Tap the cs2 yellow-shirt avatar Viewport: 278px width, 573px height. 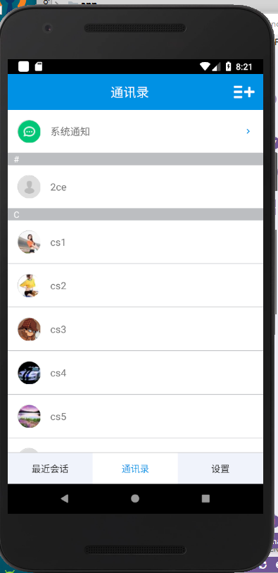pos(29,285)
